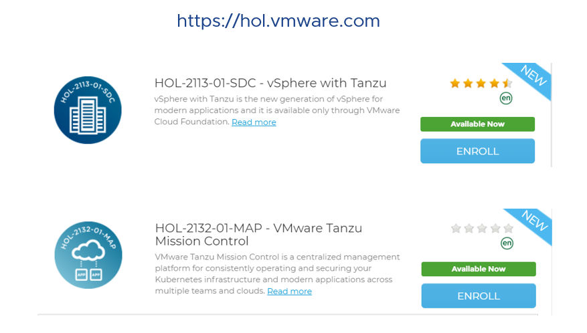Select the first gray star on Mission Control lab

point(456,228)
